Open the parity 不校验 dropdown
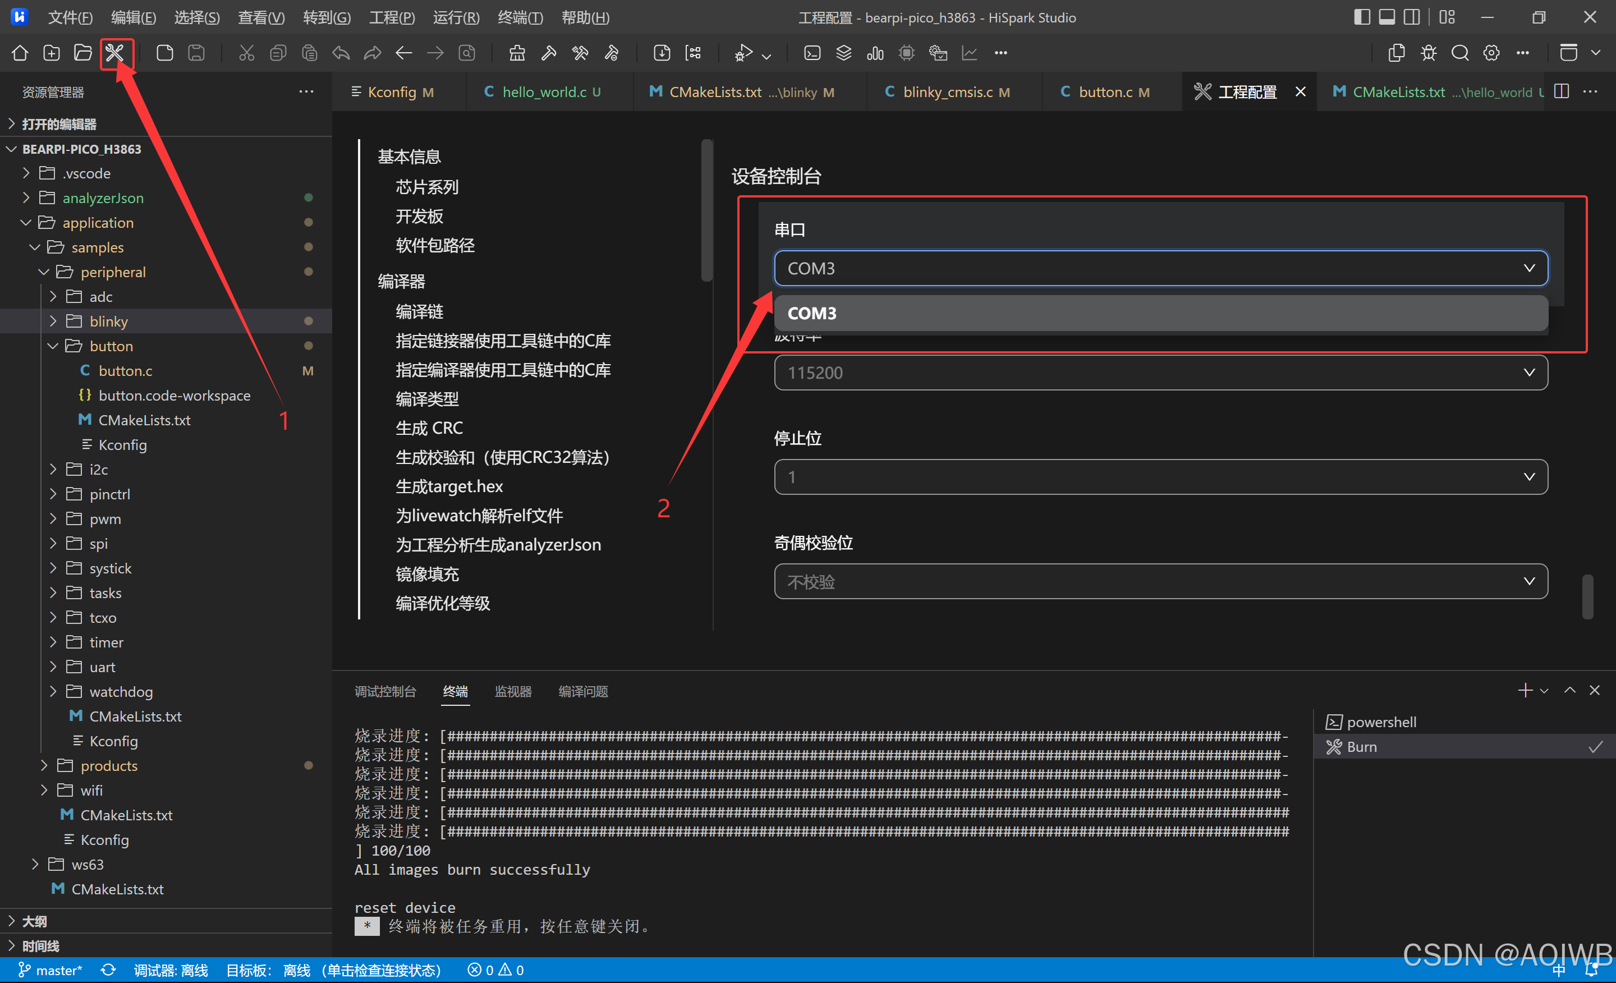 coord(1160,581)
